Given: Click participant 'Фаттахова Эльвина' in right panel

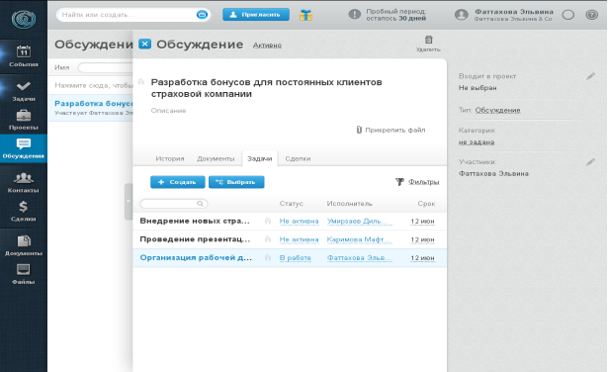Looking at the screenshot, I should pyautogui.click(x=493, y=173).
